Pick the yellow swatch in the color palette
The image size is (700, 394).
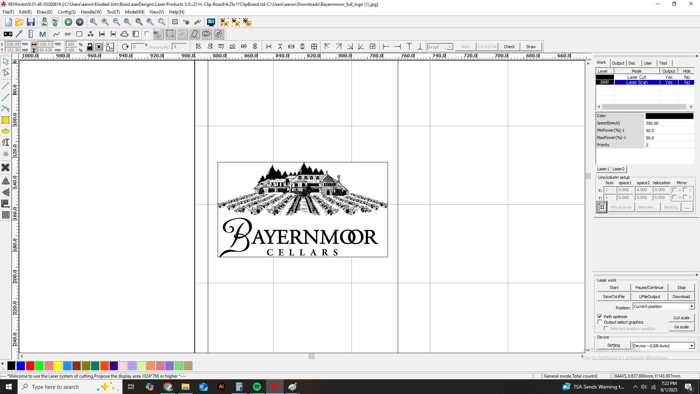(58, 366)
